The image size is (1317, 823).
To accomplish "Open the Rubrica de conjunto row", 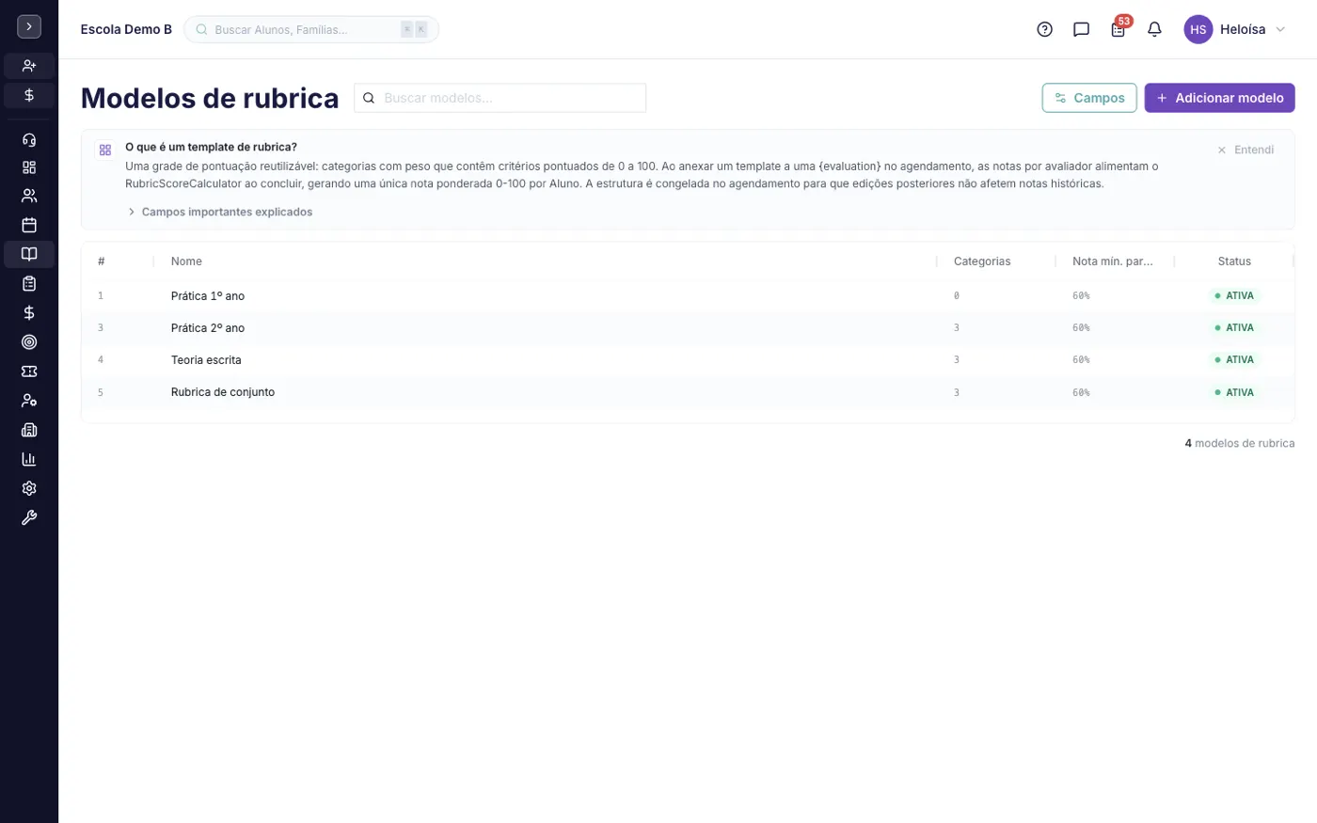I will coord(688,392).
